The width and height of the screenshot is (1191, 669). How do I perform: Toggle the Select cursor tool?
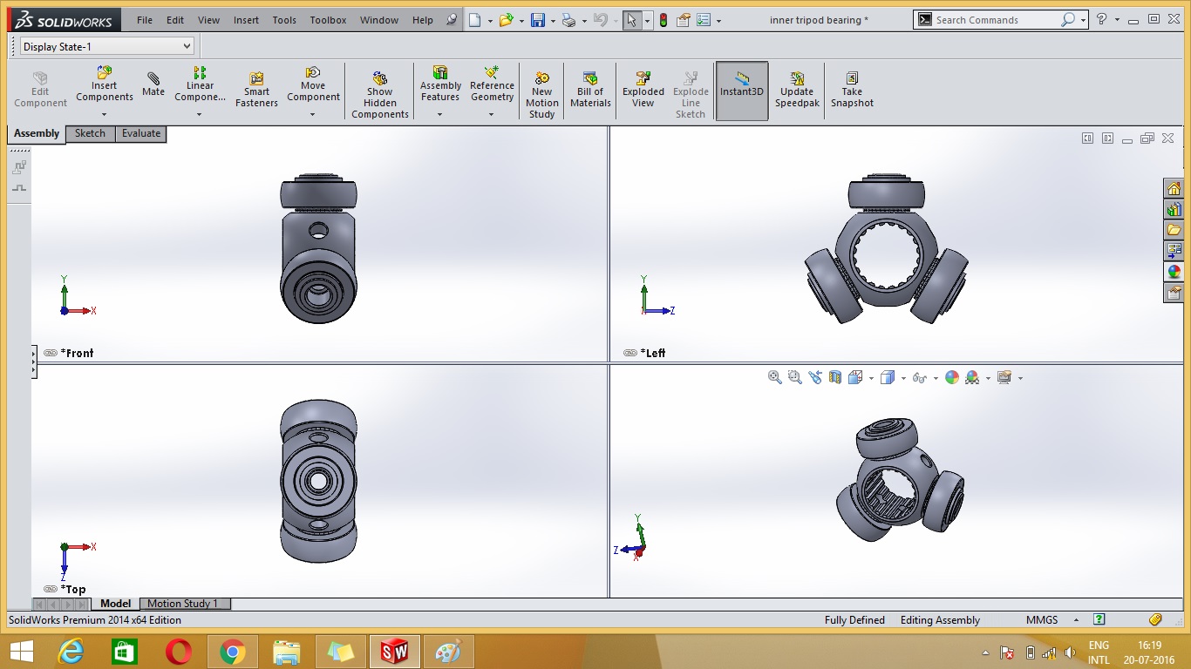tap(633, 20)
